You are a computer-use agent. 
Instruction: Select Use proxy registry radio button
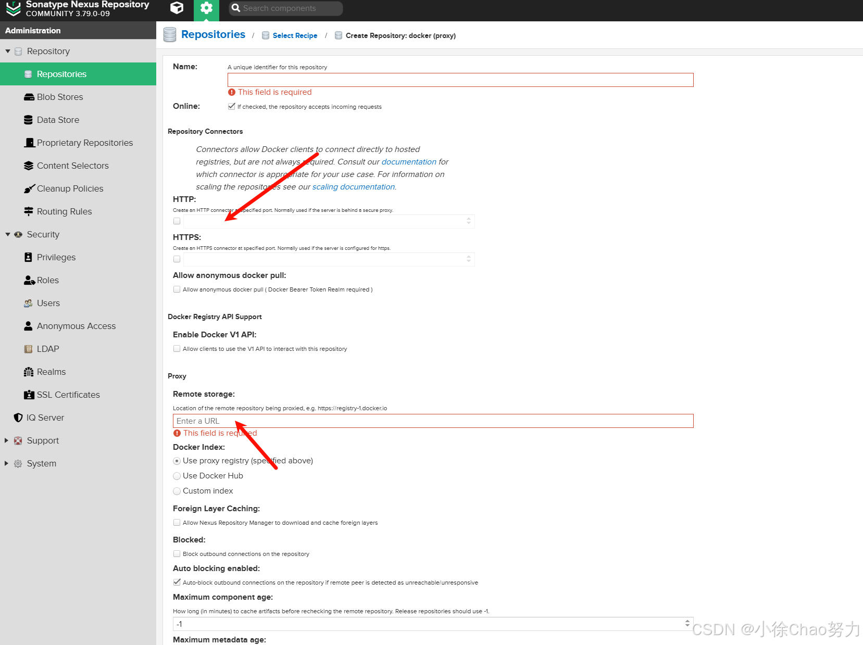[x=177, y=461]
